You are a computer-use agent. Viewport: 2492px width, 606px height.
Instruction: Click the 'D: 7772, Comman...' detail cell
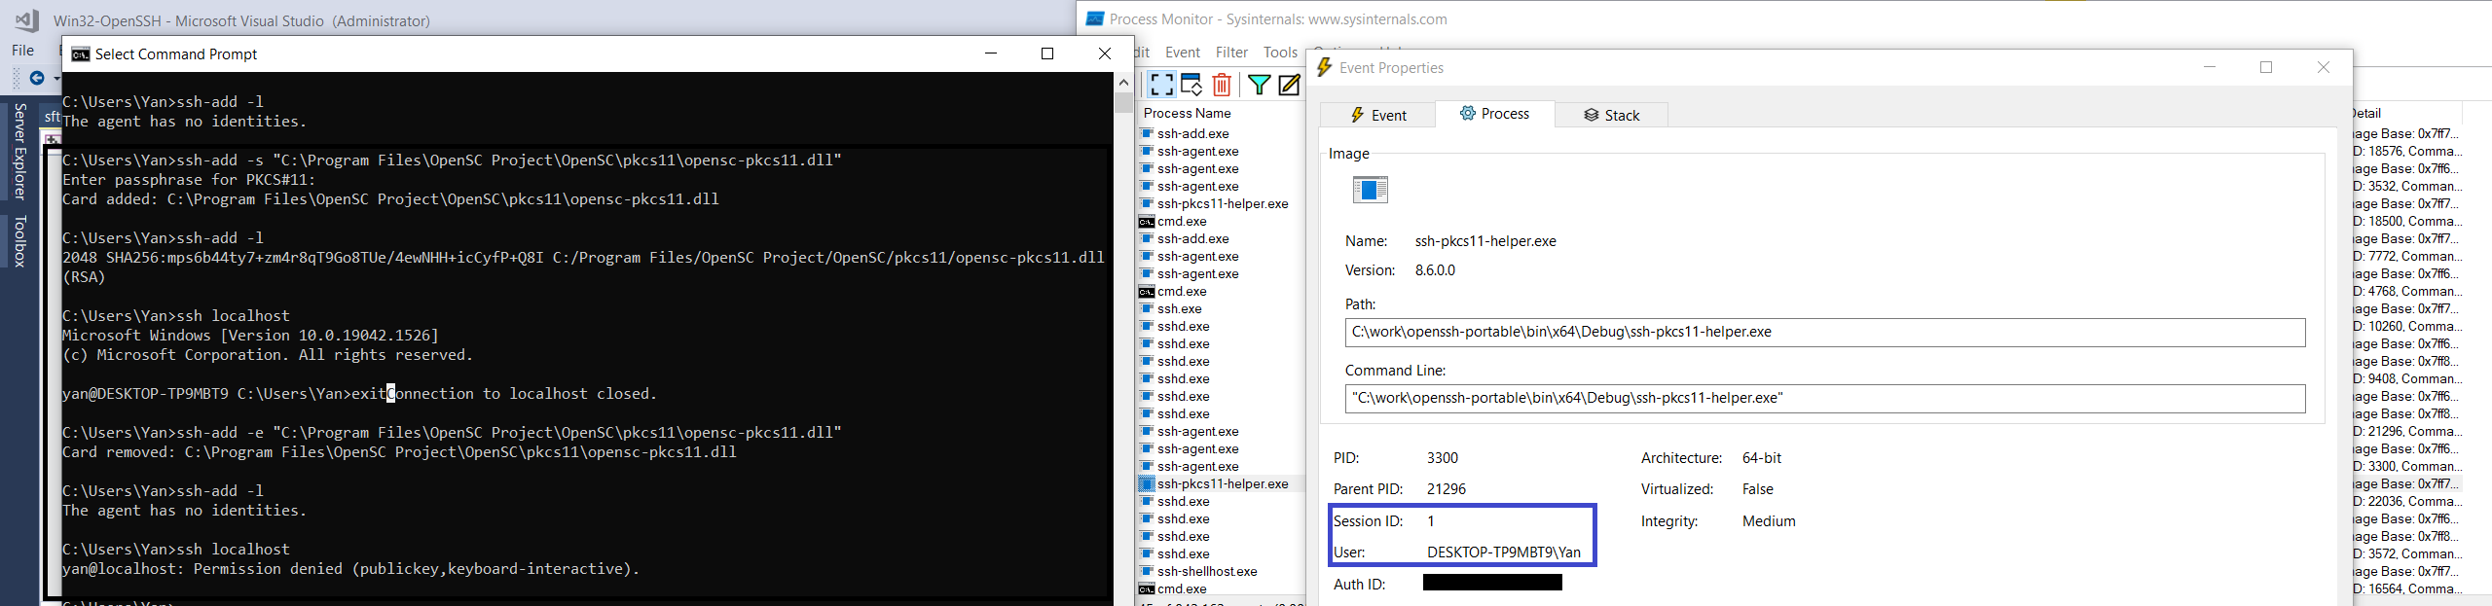[2407, 256]
